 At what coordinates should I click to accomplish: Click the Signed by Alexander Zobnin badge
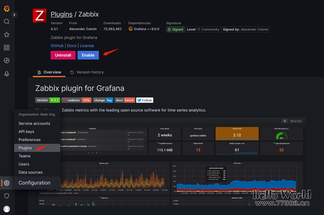(246, 29)
